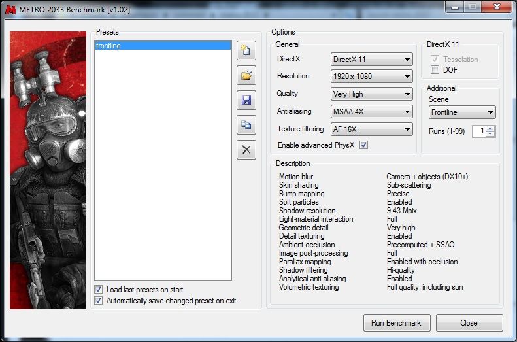This screenshot has height=342, width=517.
Task: Click the 'Shadow resolution' label
Action: (307, 211)
